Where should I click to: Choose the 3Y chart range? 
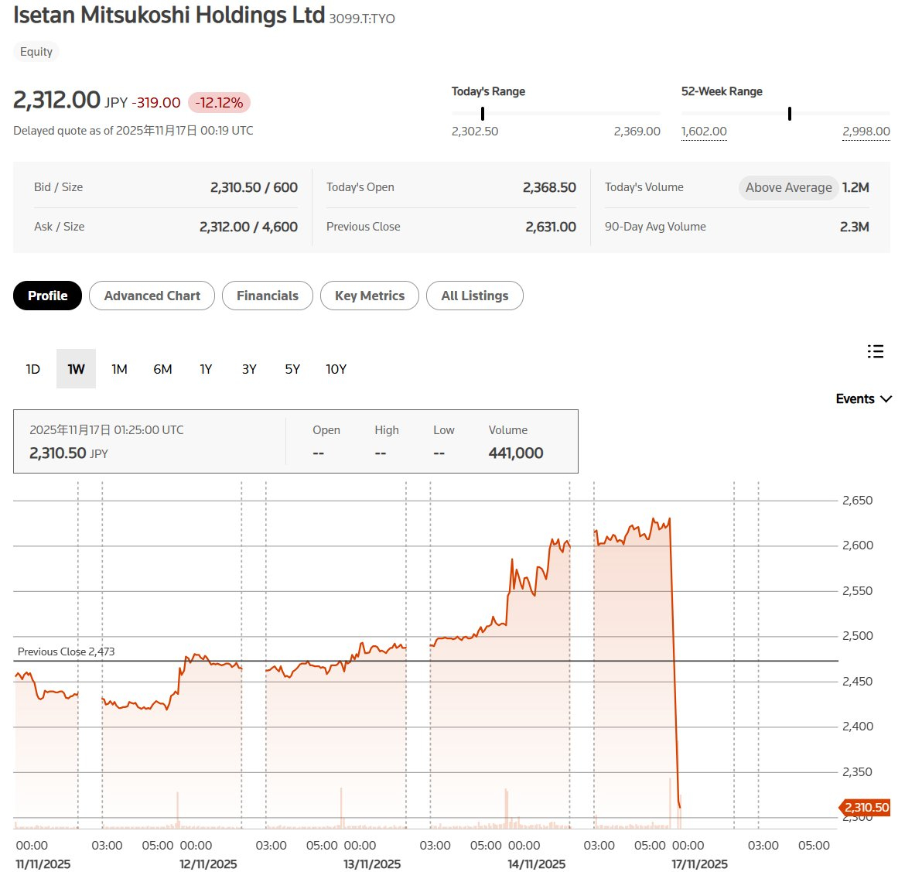[x=249, y=369]
